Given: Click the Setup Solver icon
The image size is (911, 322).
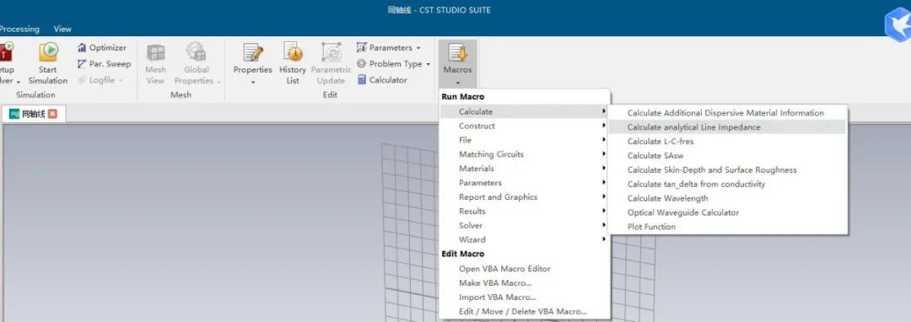Looking at the screenshot, I should point(6,52).
